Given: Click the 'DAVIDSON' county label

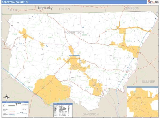Looking at the screenshot, I should pyautogui.click(x=90, y=114).
